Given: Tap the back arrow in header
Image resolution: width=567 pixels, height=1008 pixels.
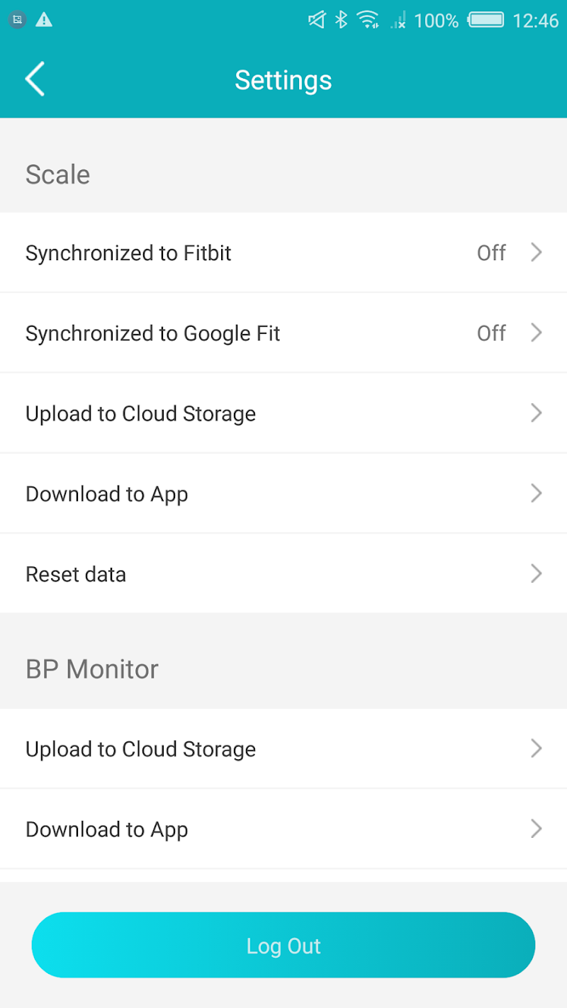Looking at the screenshot, I should 35,79.
